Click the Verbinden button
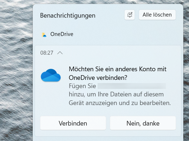The width and height of the screenshot is (189, 141). tap(73, 123)
